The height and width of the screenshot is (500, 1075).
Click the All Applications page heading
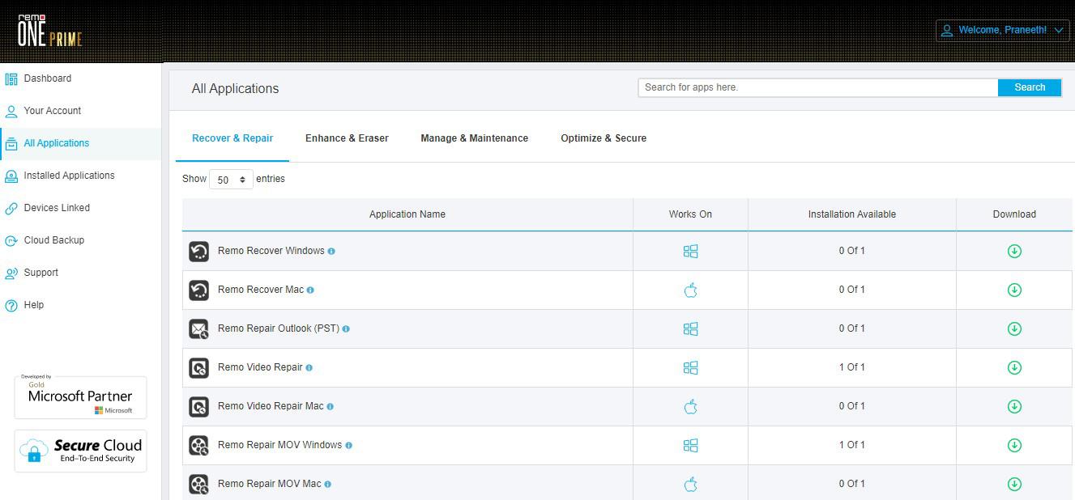coord(235,89)
